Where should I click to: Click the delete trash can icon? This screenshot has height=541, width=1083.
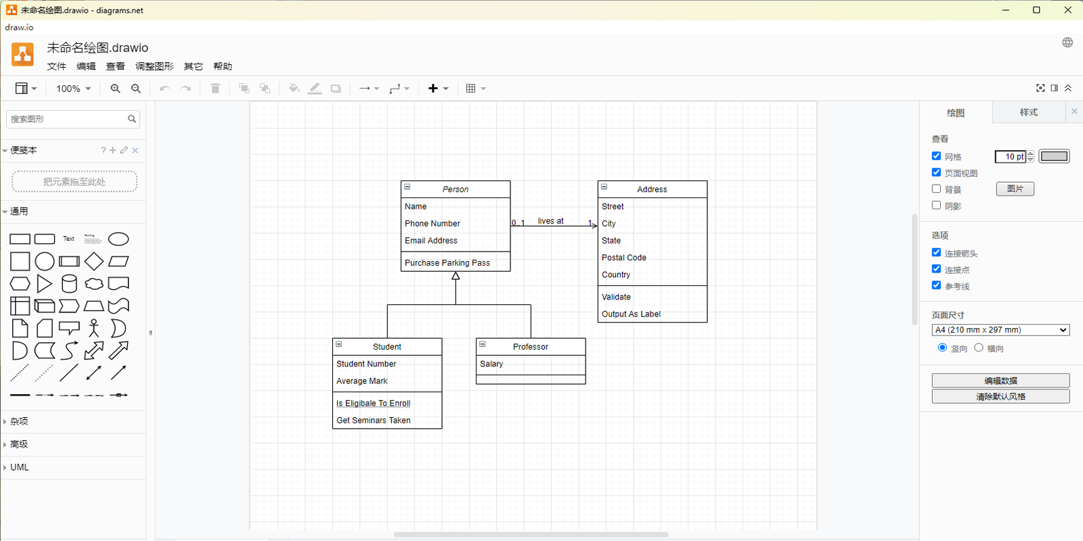215,89
